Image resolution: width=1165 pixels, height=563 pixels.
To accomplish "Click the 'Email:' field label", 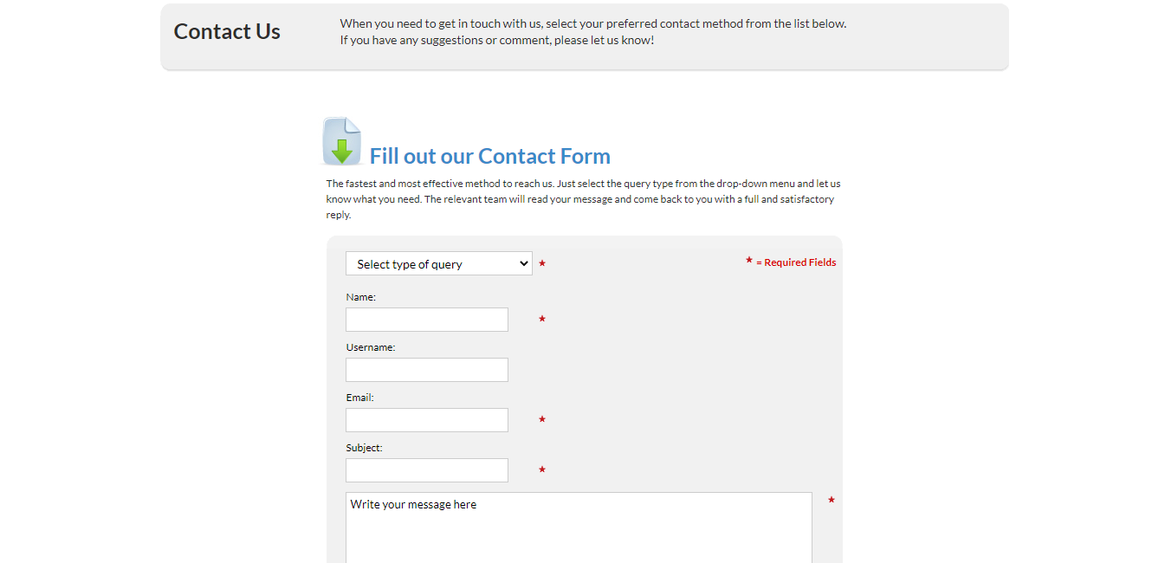I will point(359,398).
